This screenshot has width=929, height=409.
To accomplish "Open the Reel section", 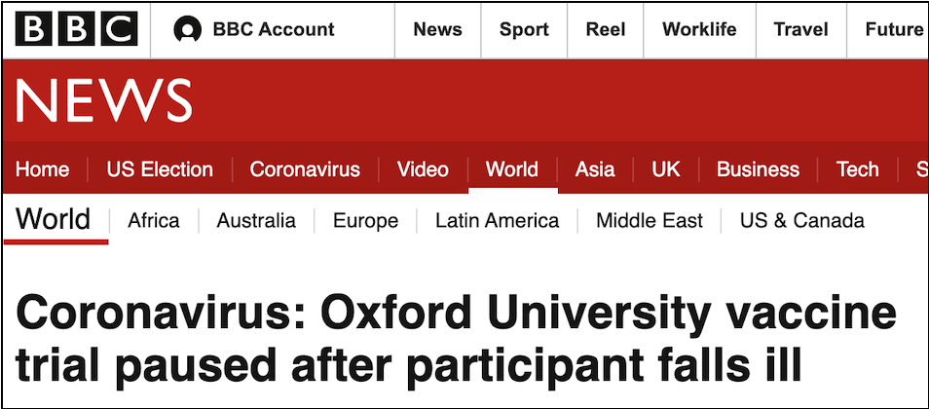I will click(606, 30).
